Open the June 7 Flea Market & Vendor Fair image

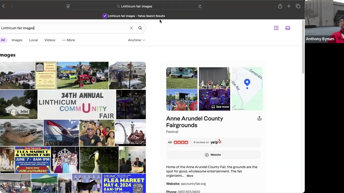[x=33, y=160]
